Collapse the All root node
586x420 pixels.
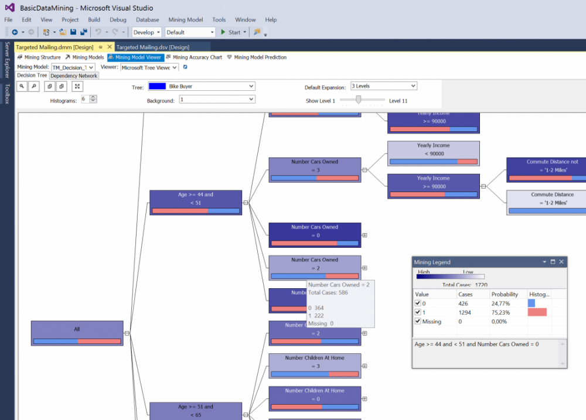coord(127,333)
